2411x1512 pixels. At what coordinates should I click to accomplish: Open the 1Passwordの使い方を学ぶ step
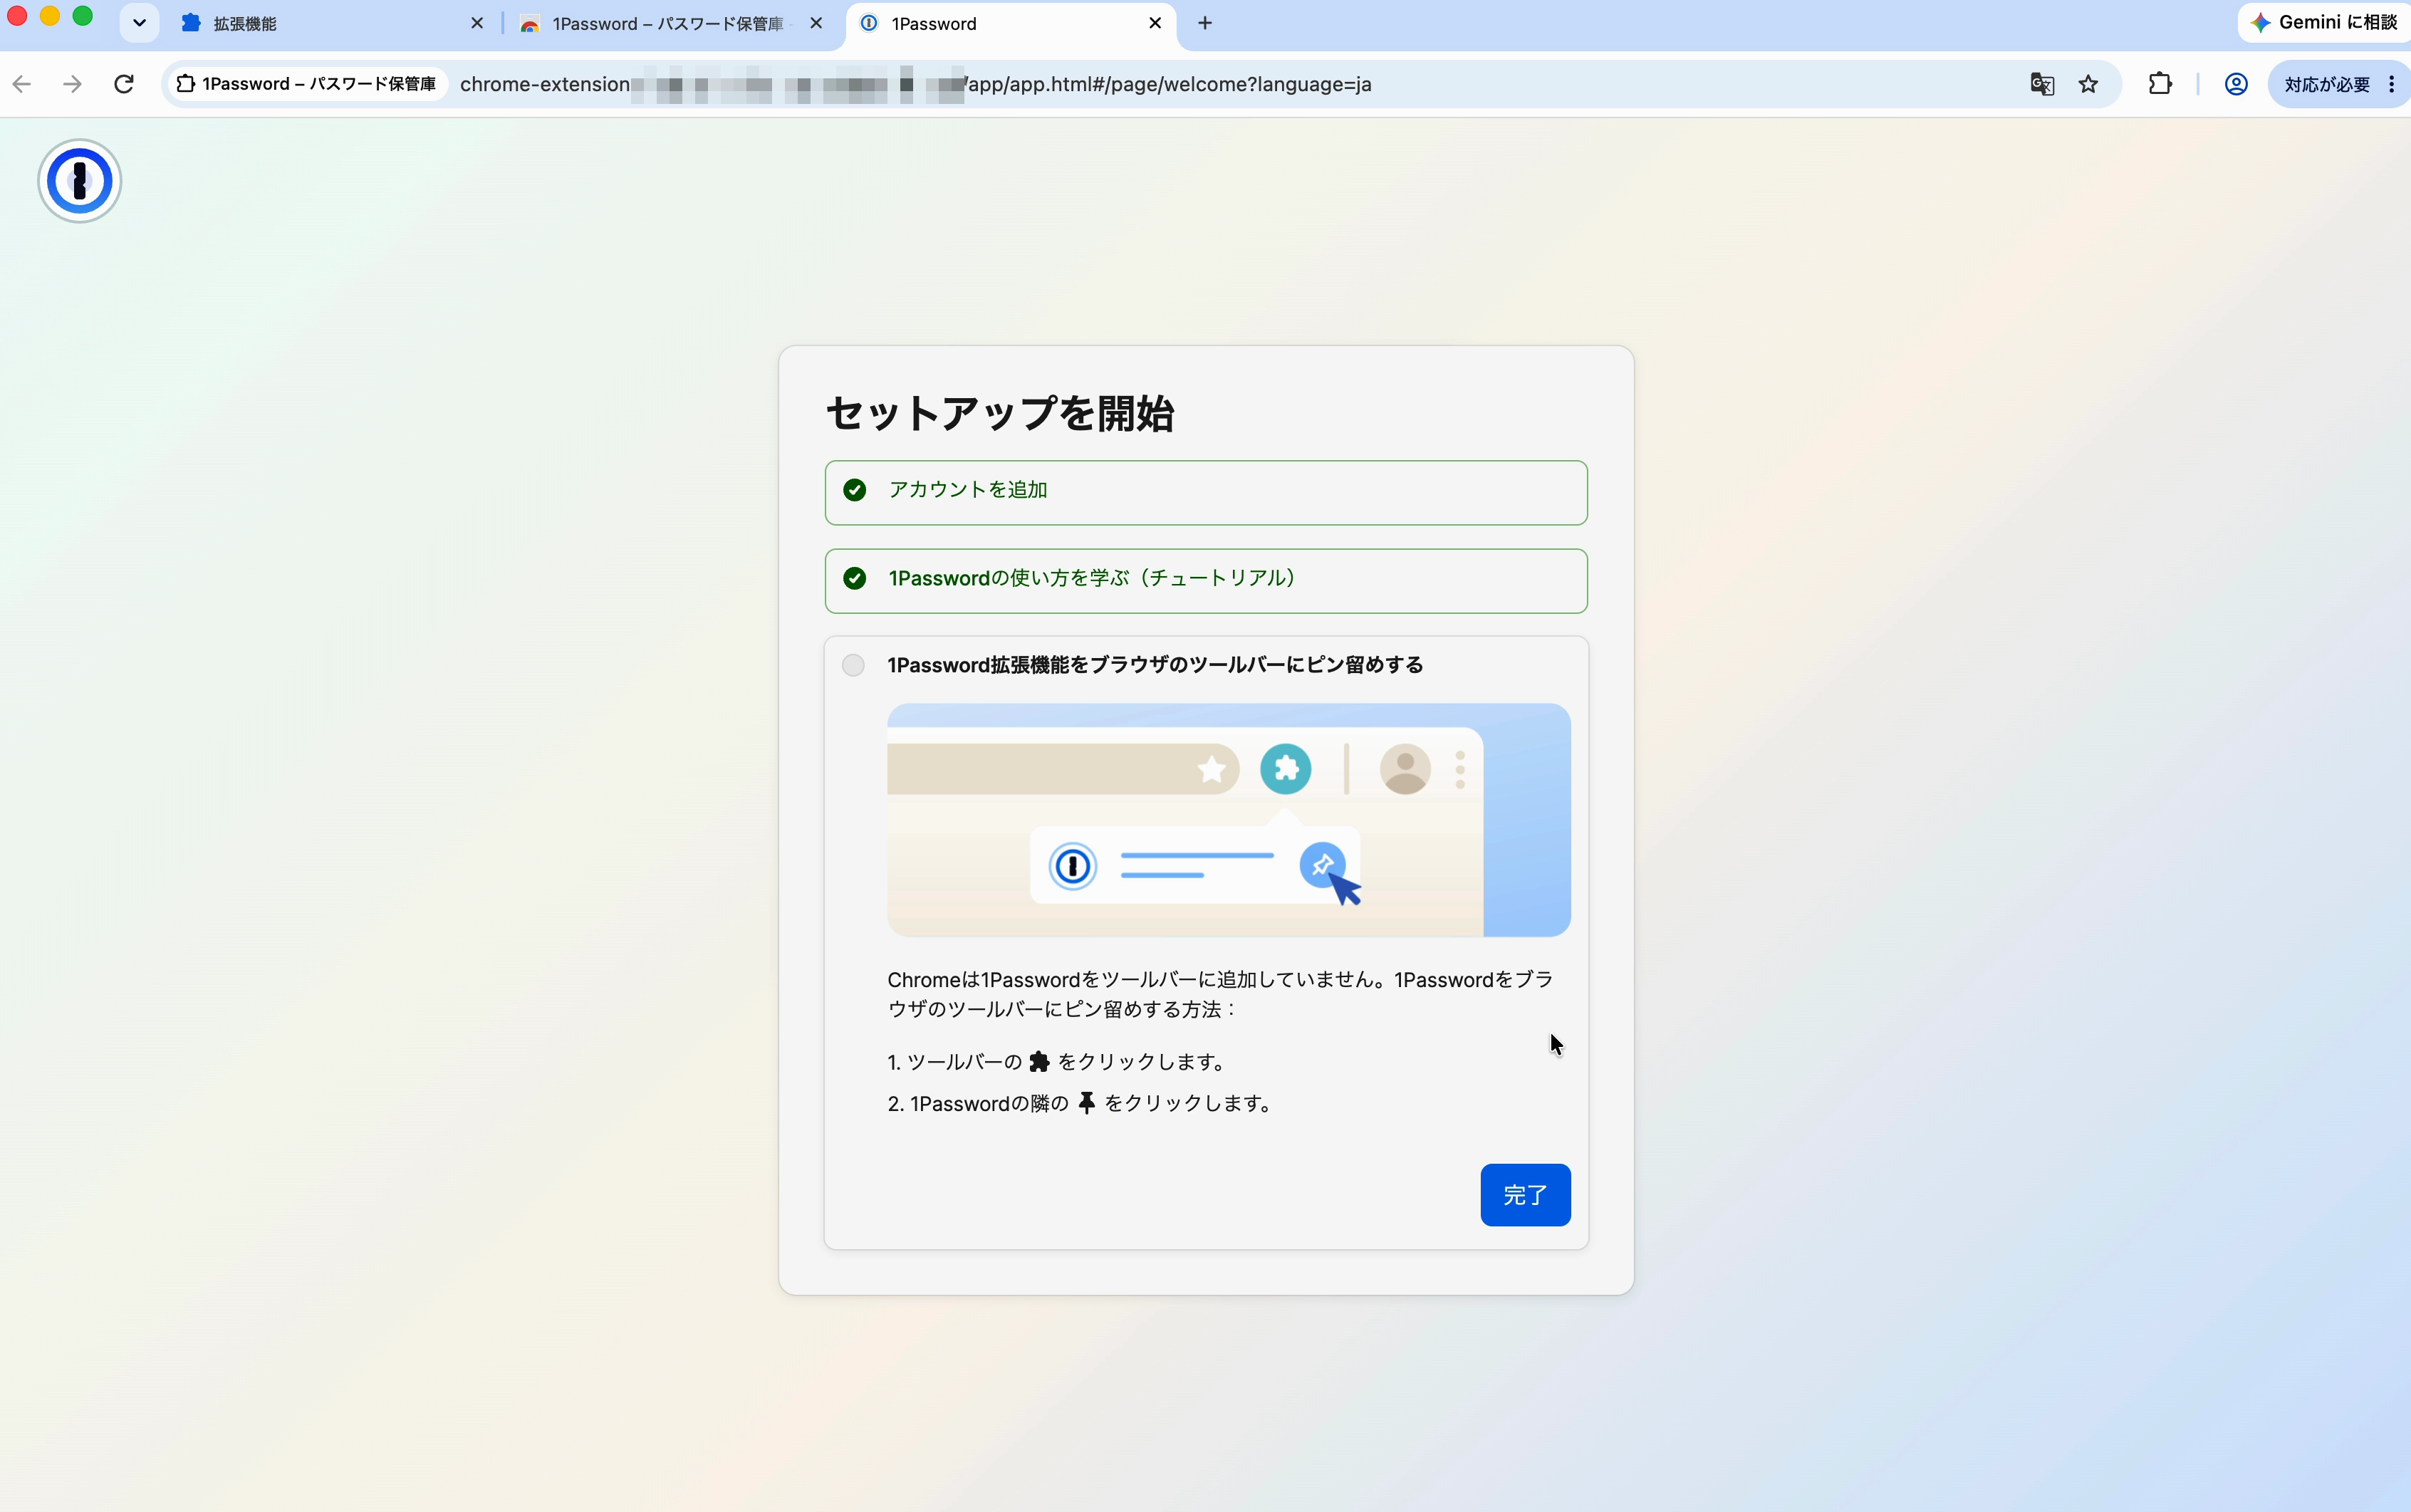pos(1206,580)
